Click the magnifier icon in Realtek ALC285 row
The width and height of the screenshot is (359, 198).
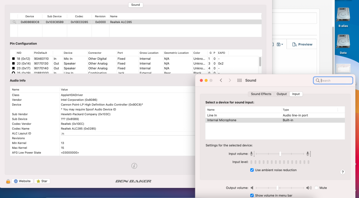14,22
